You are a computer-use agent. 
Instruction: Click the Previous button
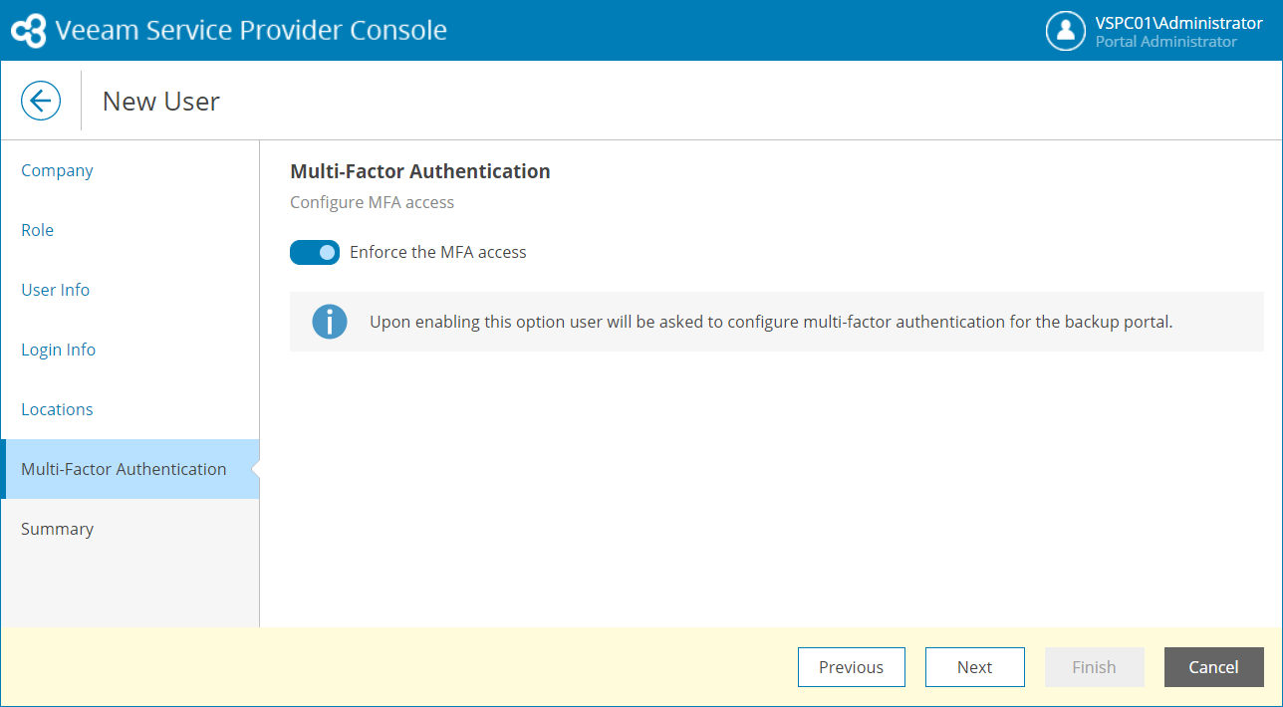pyautogui.click(x=851, y=667)
